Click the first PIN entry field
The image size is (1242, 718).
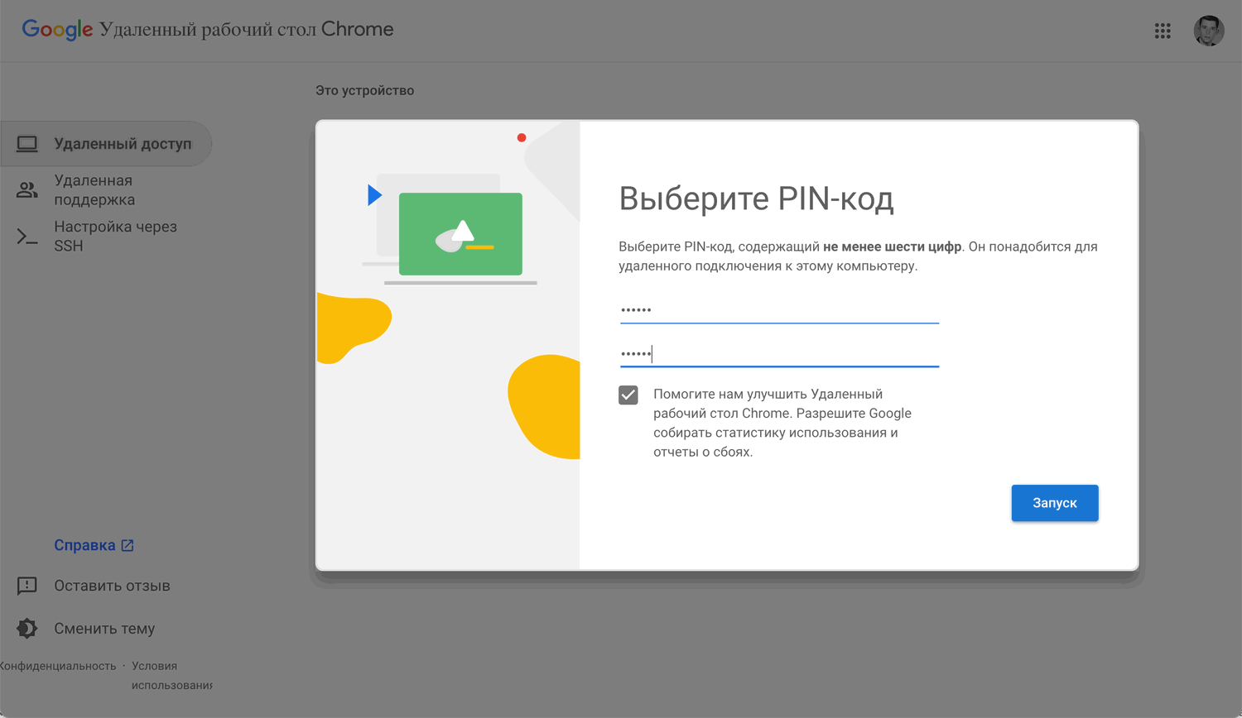click(778, 310)
